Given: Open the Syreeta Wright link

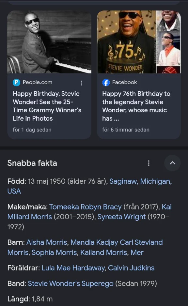Looking at the screenshot, I should click(x=121, y=217).
